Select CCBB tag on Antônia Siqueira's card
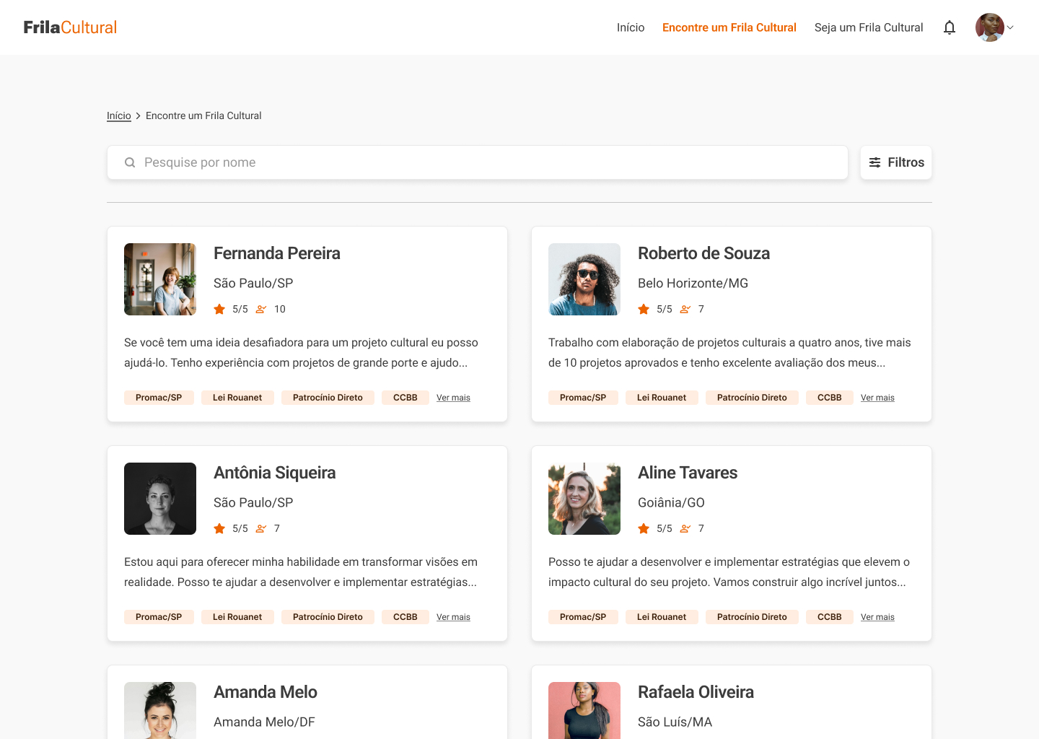The width and height of the screenshot is (1039, 739). pos(405,617)
